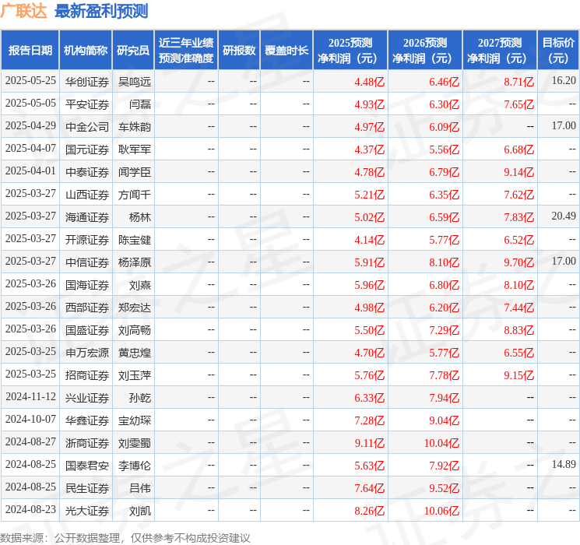580x545 pixels.
Task: Click the 2026预测净利润 column header
Action: coord(425,51)
